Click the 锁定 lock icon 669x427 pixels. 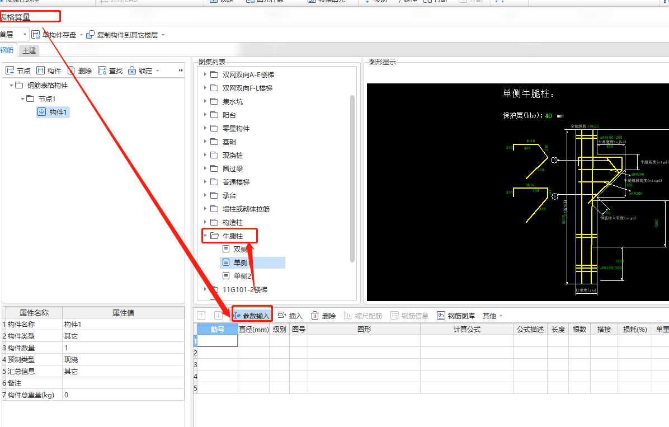132,71
